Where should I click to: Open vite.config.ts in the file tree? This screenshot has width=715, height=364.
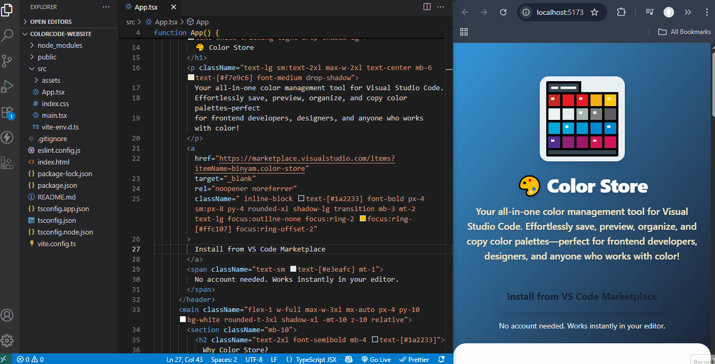56,244
